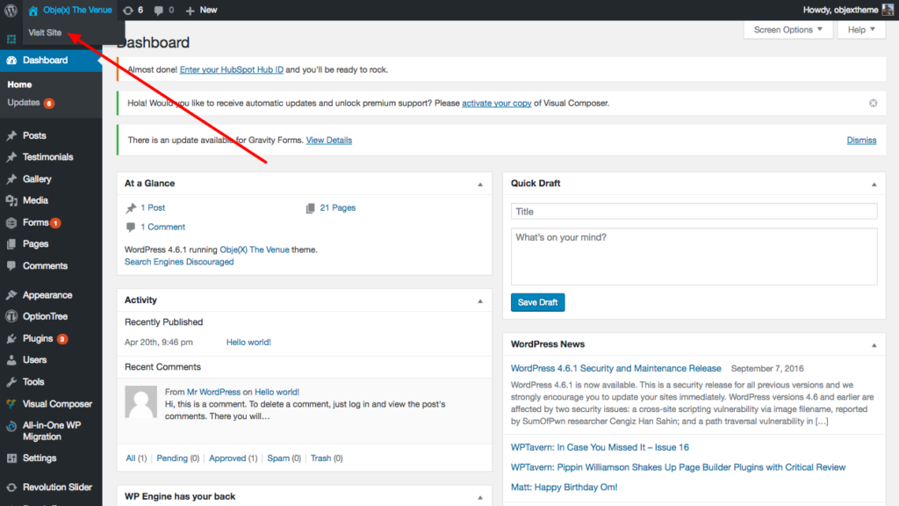
Task: Click the All-in-One WP Migration icon
Action: pos(11,426)
